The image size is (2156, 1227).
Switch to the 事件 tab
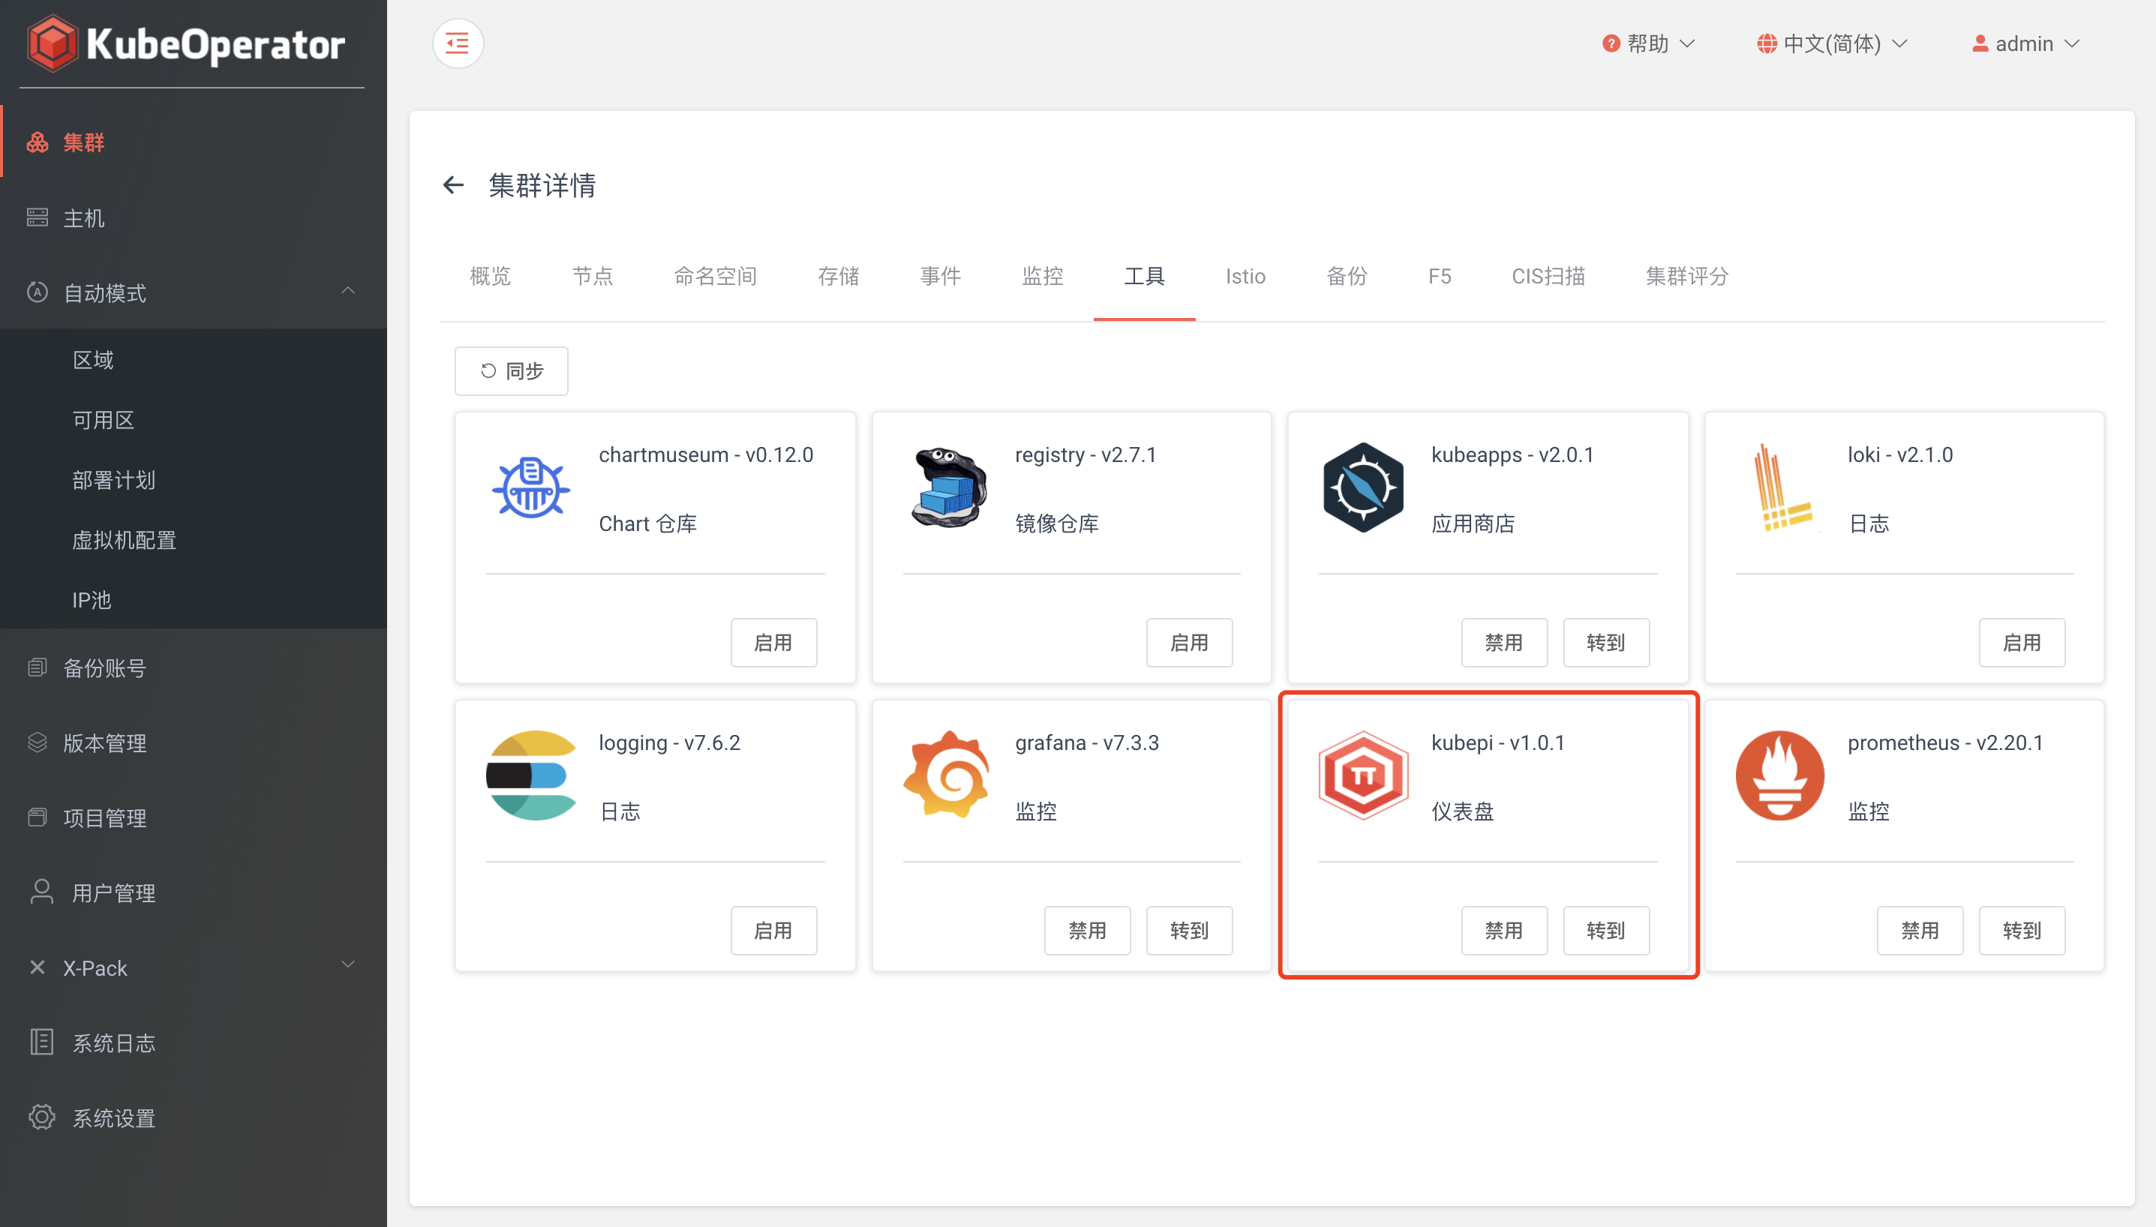pyautogui.click(x=940, y=277)
